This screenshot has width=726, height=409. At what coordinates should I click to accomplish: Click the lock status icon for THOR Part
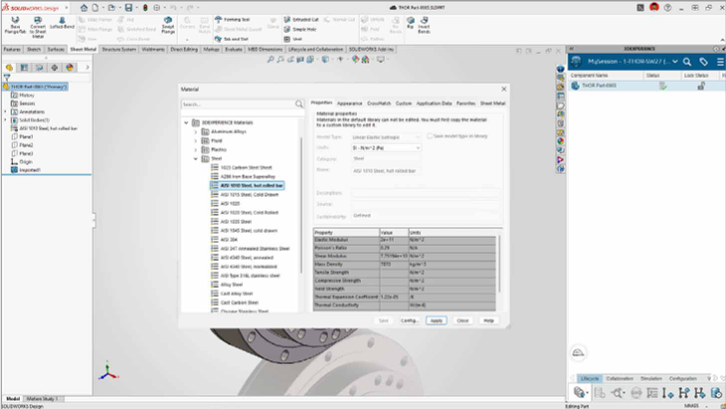701,86
